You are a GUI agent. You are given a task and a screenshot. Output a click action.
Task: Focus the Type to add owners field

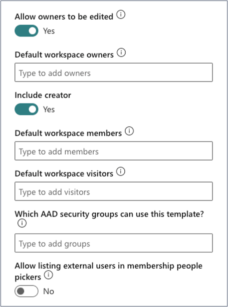click(114, 72)
